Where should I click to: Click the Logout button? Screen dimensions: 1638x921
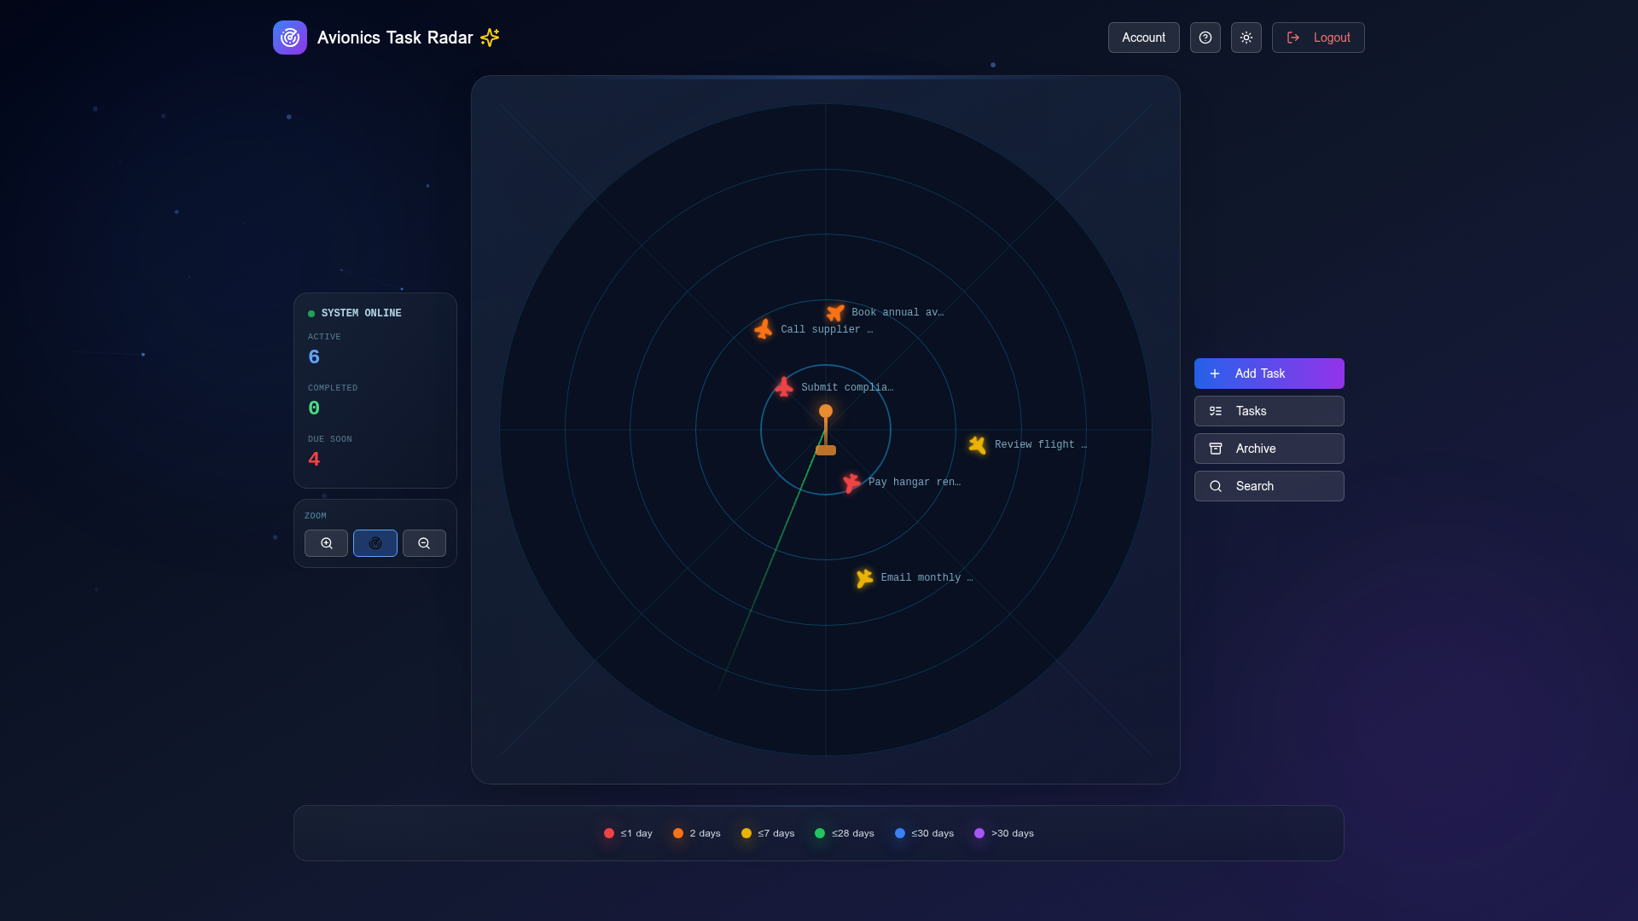point(1318,38)
